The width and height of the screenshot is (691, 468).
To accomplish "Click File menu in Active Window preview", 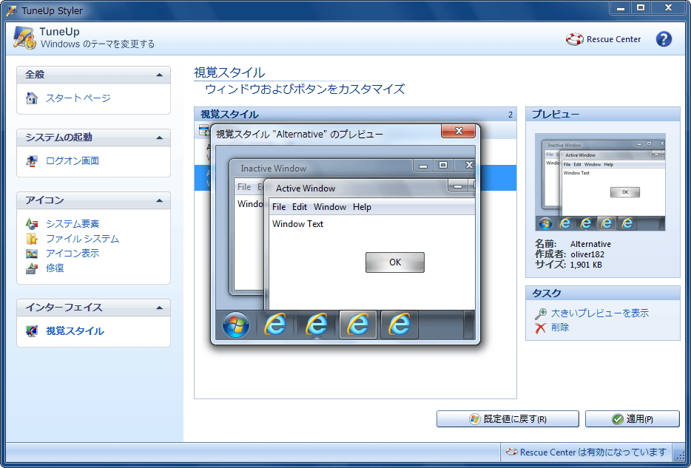I will [x=279, y=207].
